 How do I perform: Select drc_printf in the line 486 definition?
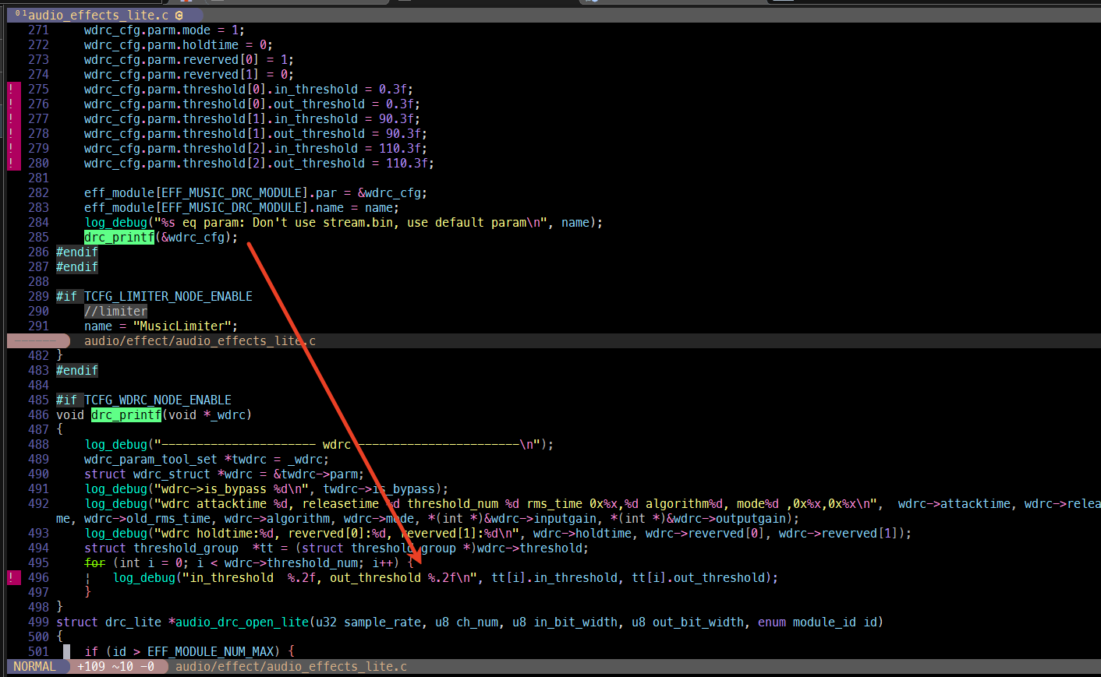pos(126,415)
